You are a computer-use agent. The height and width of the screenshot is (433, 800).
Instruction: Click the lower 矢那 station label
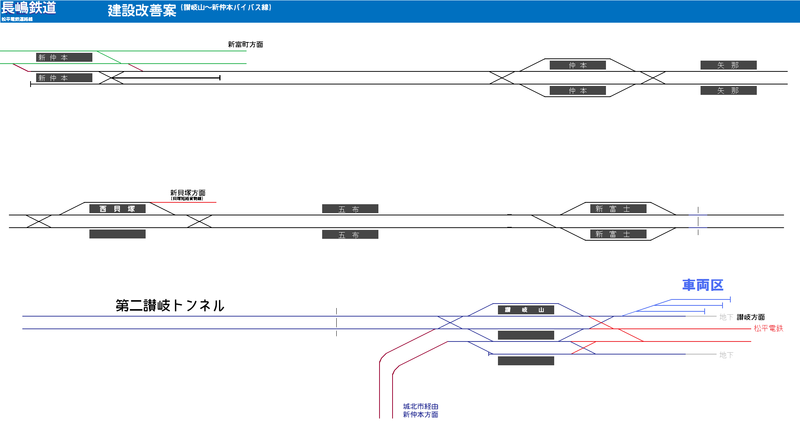point(728,90)
